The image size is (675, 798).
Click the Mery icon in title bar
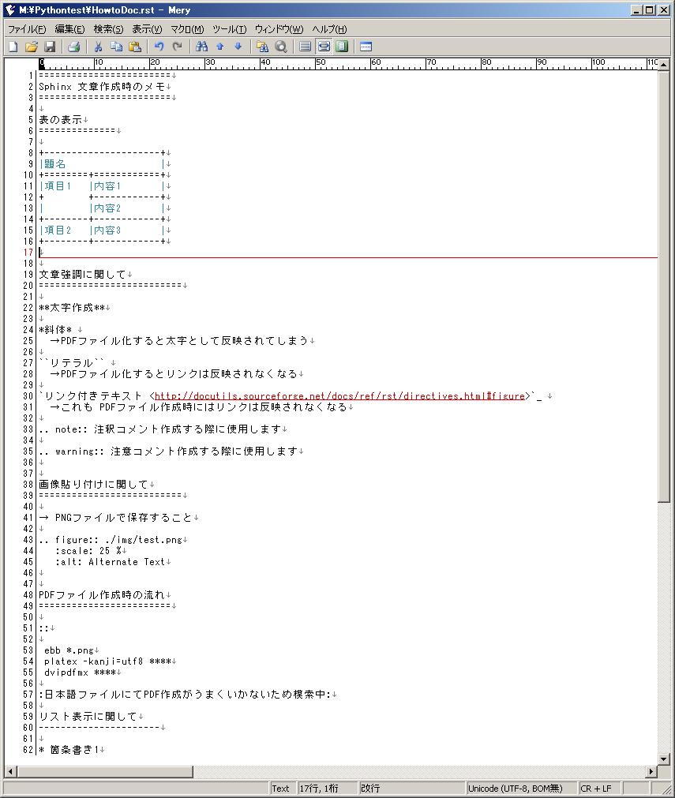pyautogui.click(x=10, y=10)
